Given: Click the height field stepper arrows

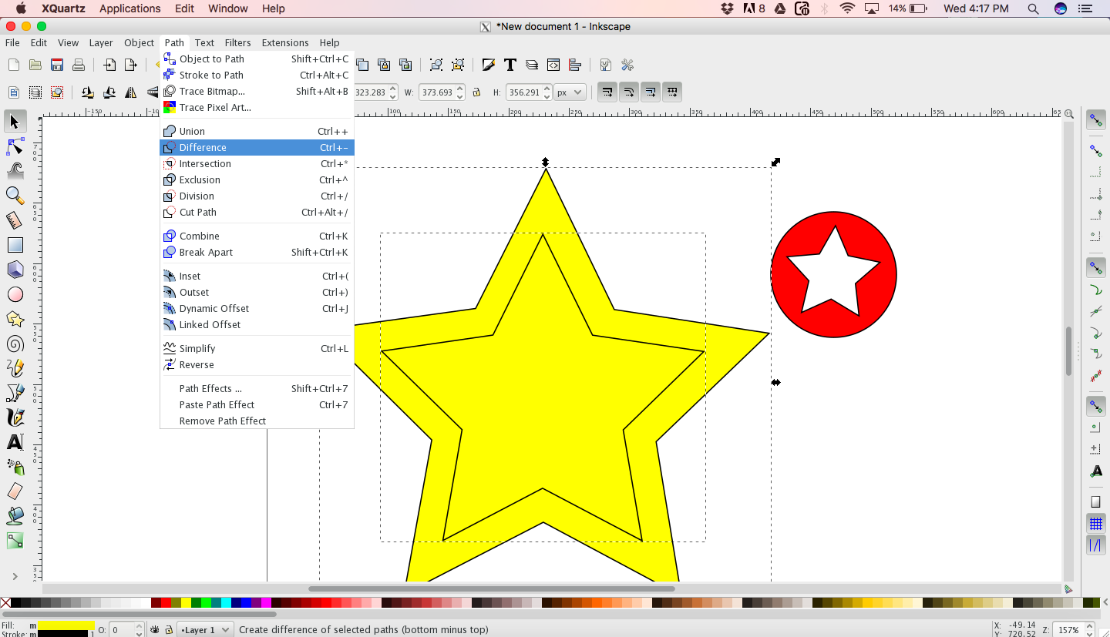Looking at the screenshot, I should pos(547,92).
